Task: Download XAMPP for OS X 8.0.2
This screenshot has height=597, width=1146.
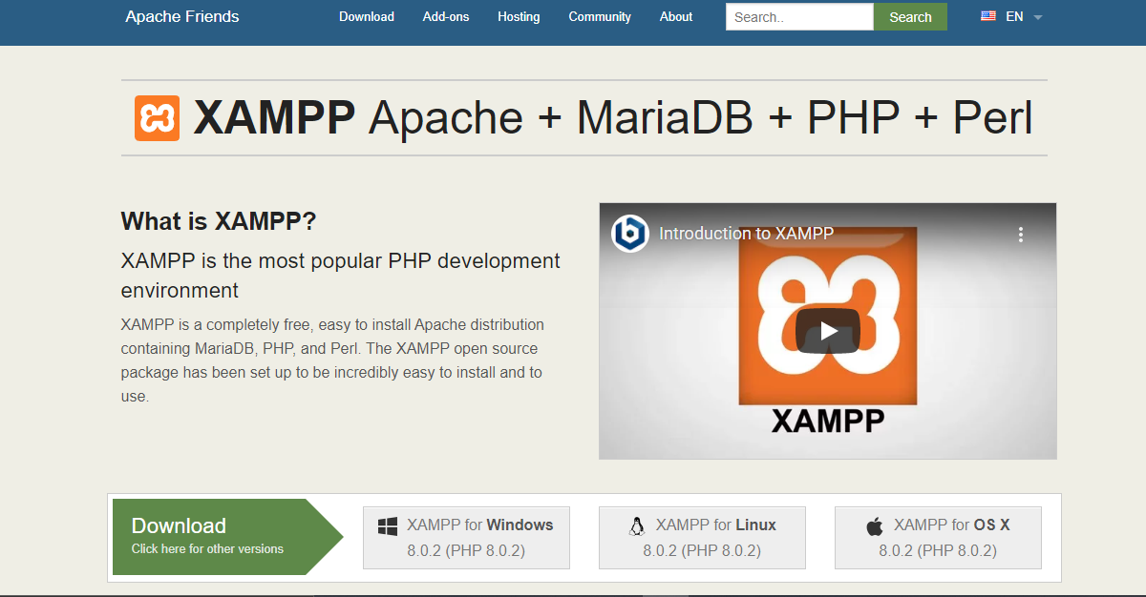Action: [938, 538]
